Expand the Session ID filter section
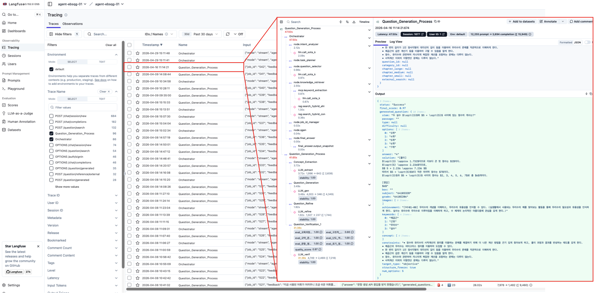The height and width of the screenshot is (293, 596). point(116,211)
